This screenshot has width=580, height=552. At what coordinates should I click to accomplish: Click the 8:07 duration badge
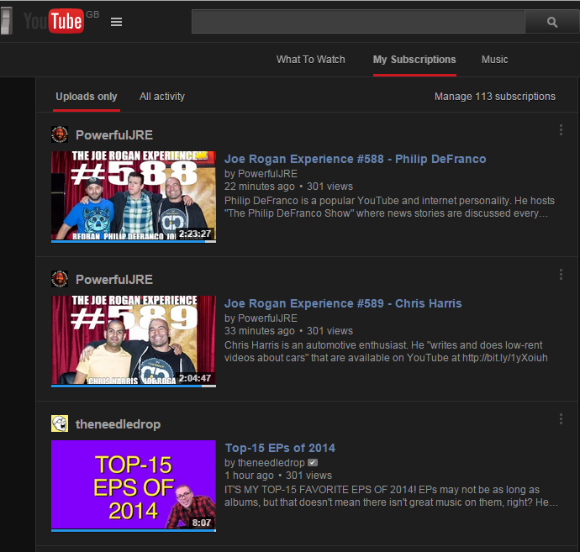point(201,523)
